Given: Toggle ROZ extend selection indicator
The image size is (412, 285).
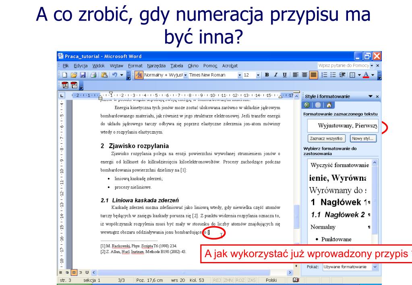Looking at the screenshot, I should [240, 280].
